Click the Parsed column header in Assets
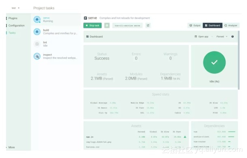 (x=141, y=132)
